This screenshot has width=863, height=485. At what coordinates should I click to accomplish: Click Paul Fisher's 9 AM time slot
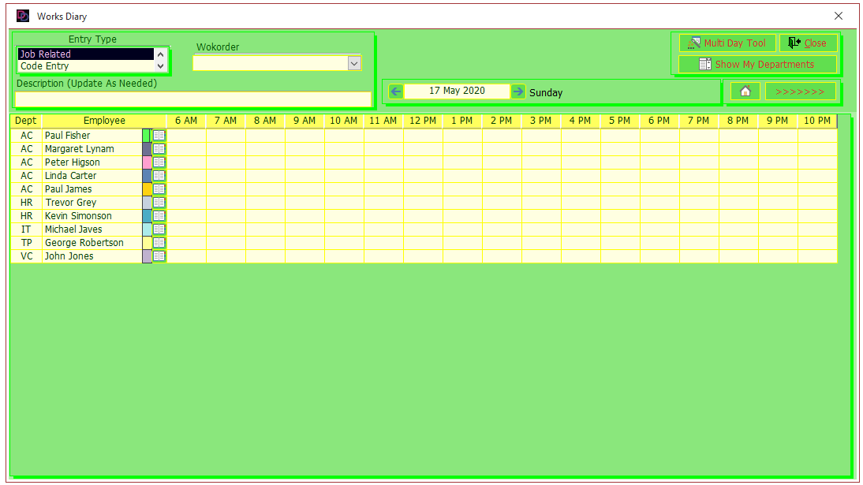(305, 136)
